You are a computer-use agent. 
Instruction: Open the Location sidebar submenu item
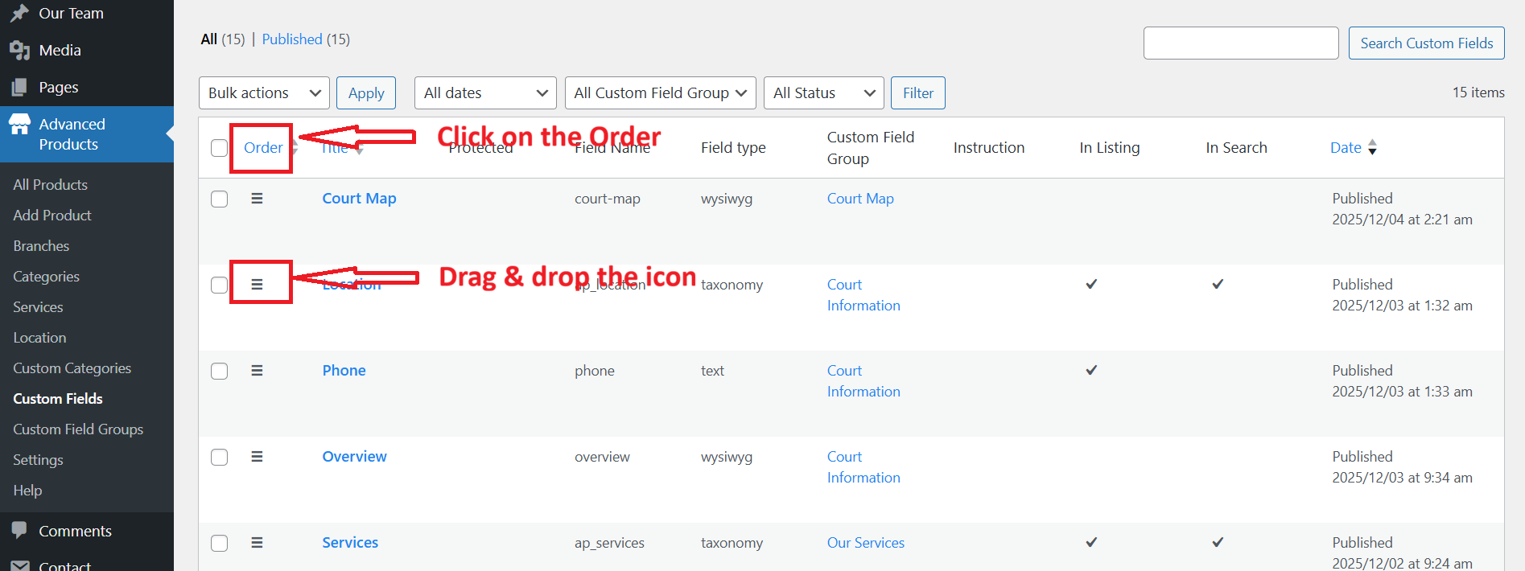39,337
